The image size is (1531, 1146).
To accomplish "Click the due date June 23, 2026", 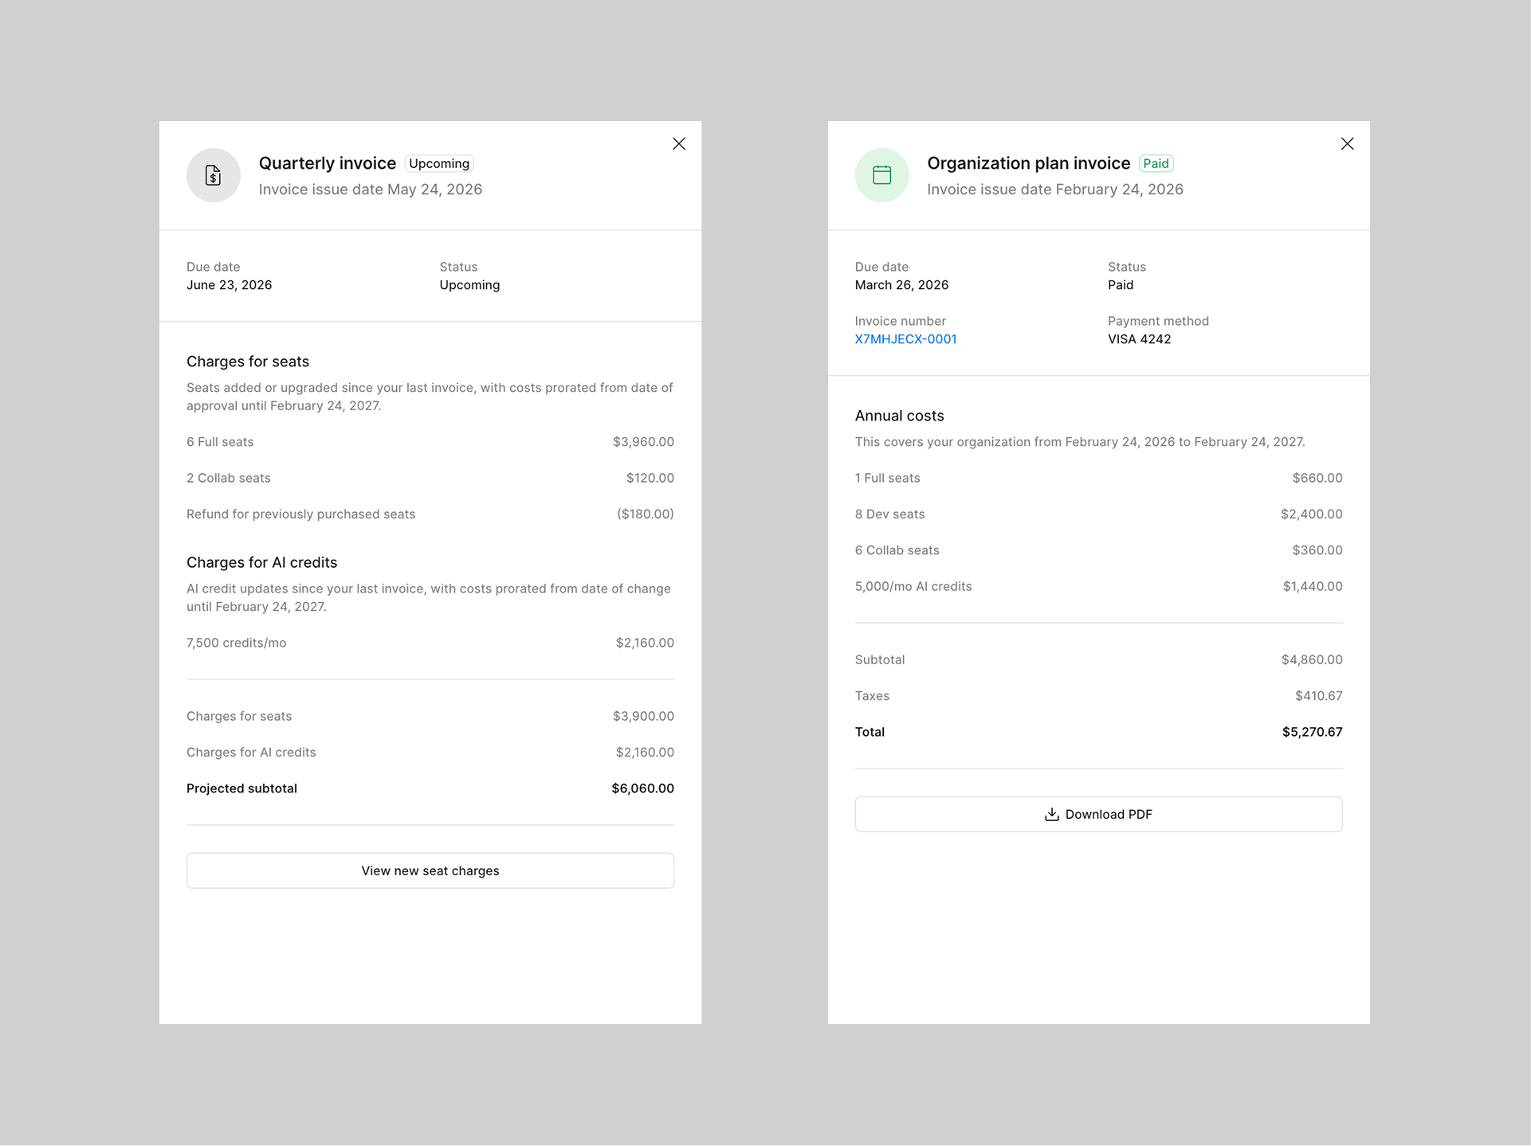I will [229, 284].
